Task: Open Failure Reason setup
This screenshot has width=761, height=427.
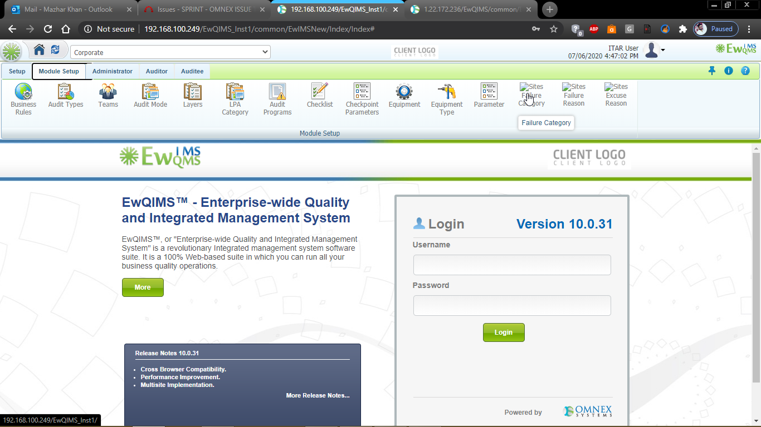Action: 574,95
